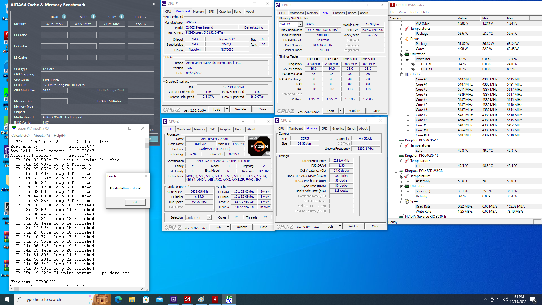Expand the VID (Max) node in HWMonitor
The height and width of the screenshot is (305, 542).
coord(407,24)
